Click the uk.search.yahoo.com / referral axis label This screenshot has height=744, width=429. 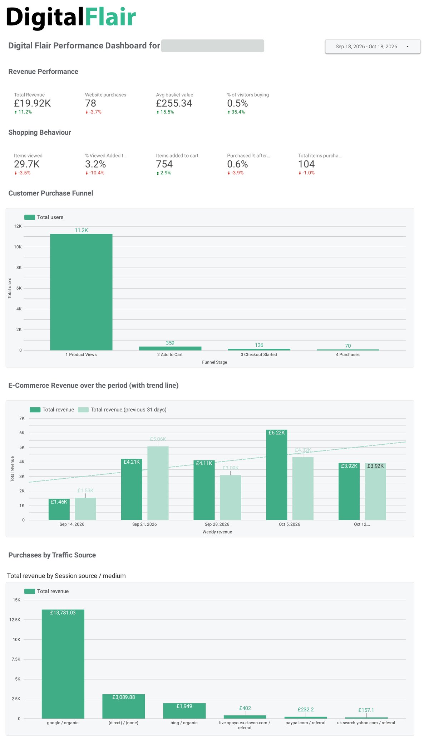366,723
